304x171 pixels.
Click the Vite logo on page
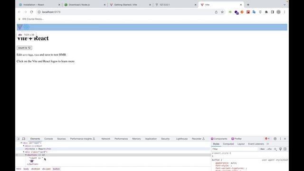pos(20,27)
